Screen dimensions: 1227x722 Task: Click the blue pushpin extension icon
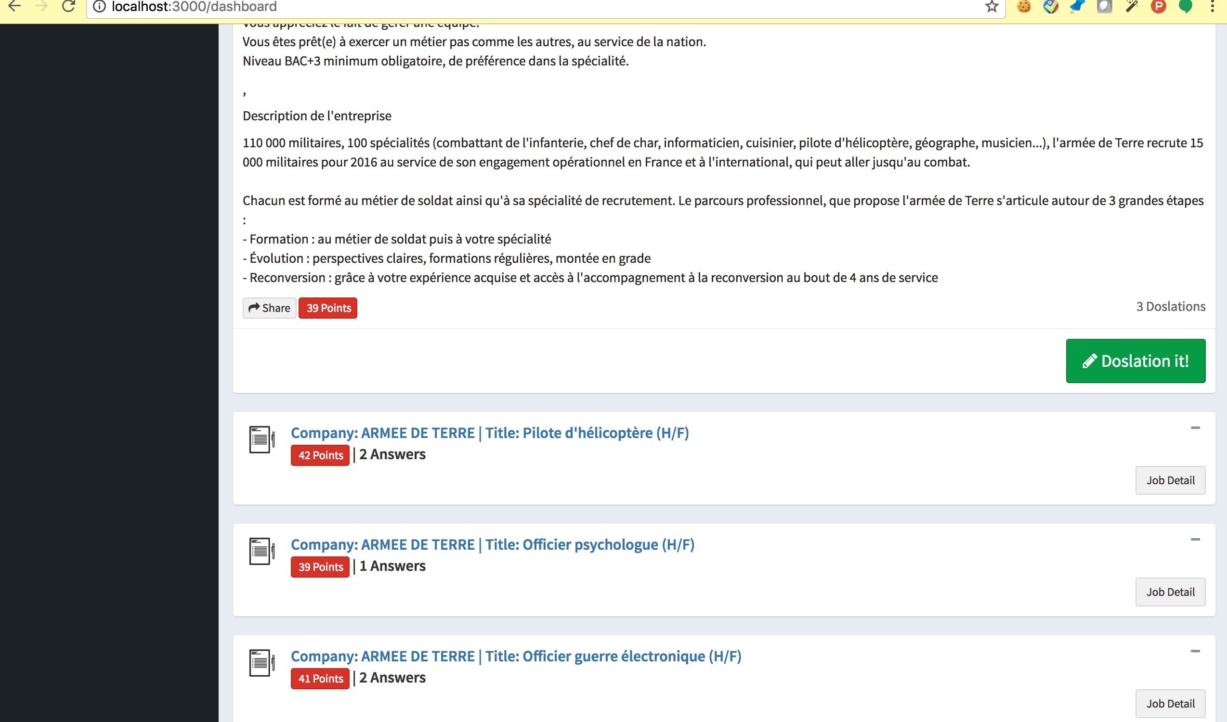tap(1078, 6)
